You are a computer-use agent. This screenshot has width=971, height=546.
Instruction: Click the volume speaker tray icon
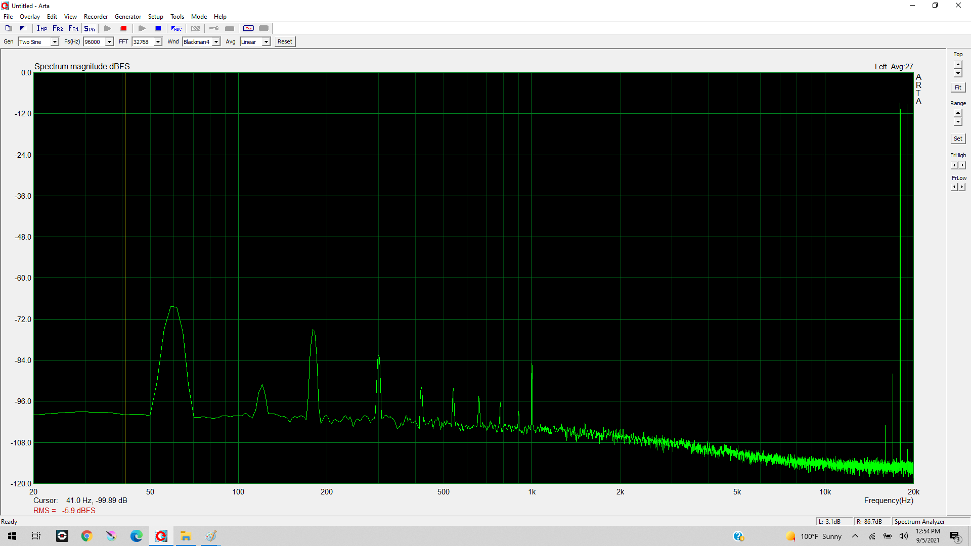903,536
